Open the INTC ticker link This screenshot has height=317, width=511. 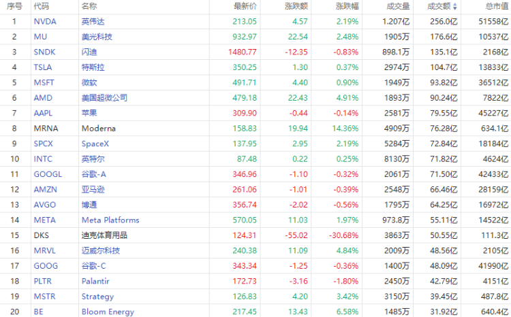click(43, 159)
